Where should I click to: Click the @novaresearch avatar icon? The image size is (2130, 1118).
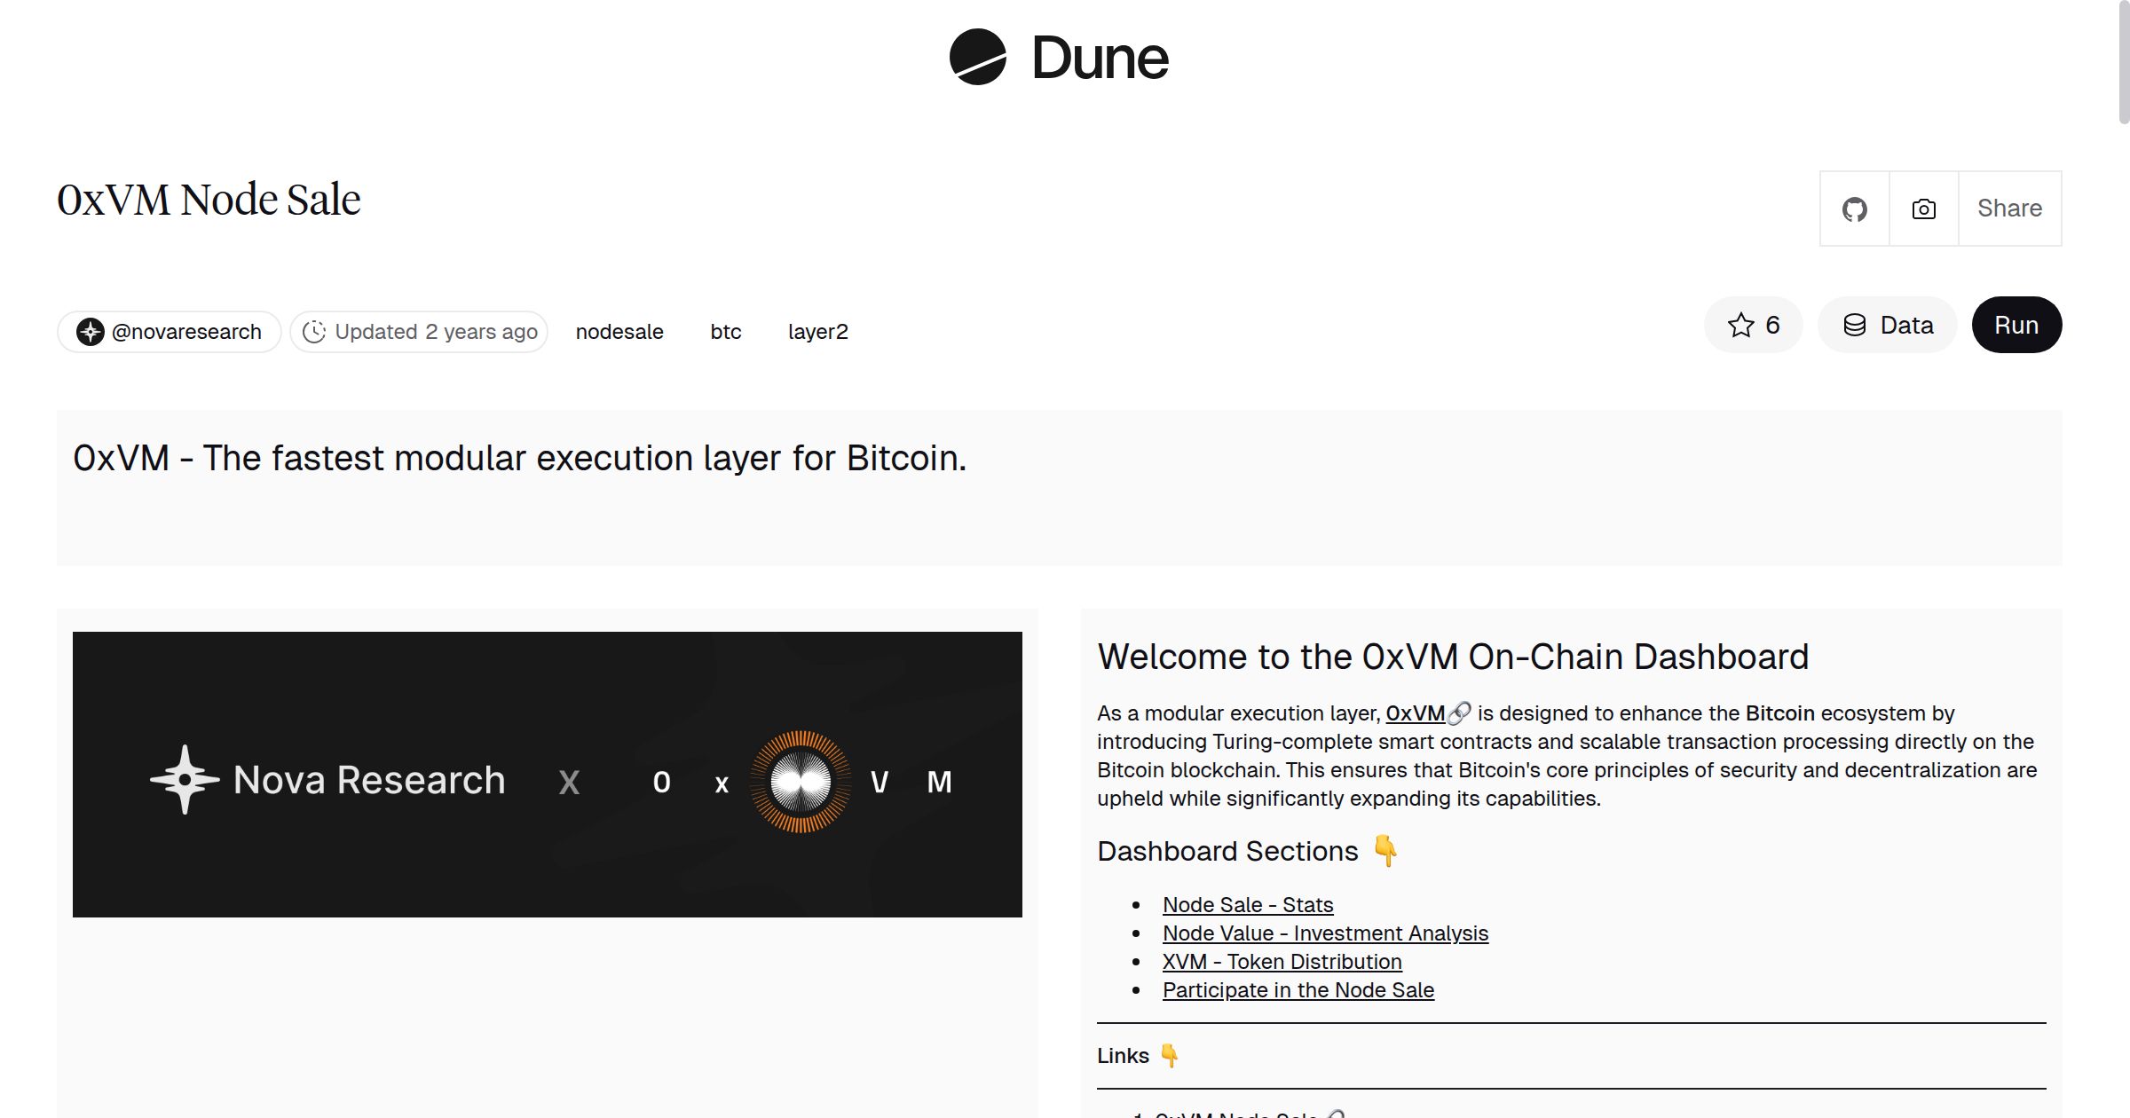pyautogui.click(x=90, y=330)
